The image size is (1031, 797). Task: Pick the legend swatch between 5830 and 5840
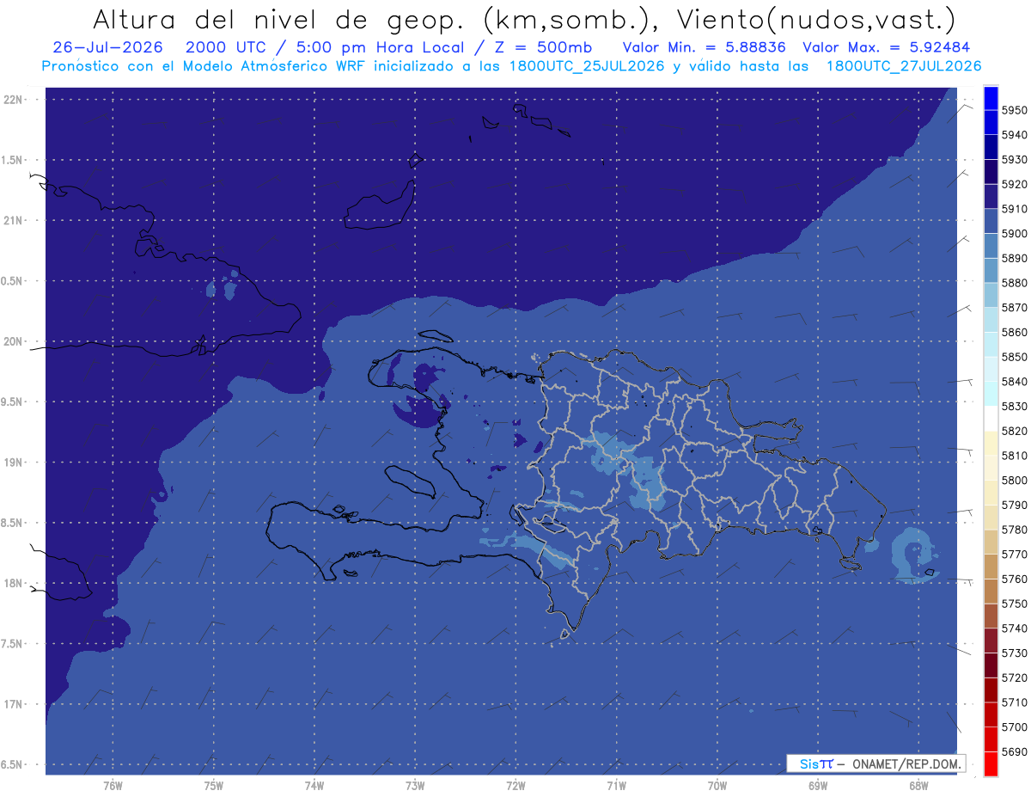[x=991, y=394]
